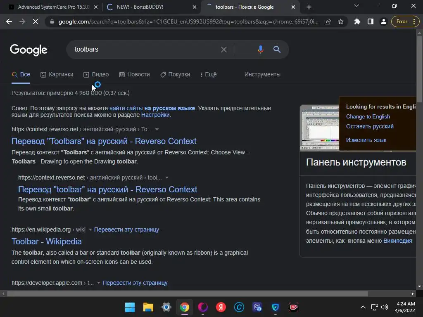Open the toolbar screenshot thumbnail in knowledge panel
This screenshot has height=317, width=423.
pyautogui.click(x=320, y=128)
